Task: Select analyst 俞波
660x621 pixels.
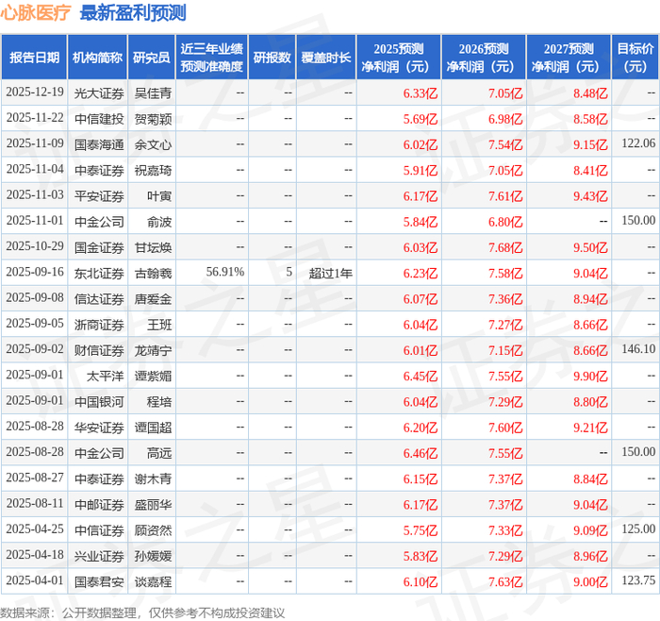Action: click(159, 222)
